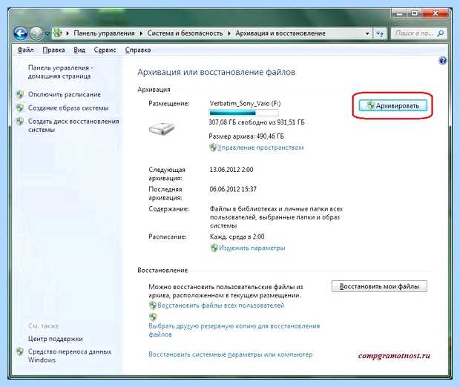The height and width of the screenshot is (387, 460).
Task: Click shield icon beside Создание образа системы
Action: pos(19,108)
